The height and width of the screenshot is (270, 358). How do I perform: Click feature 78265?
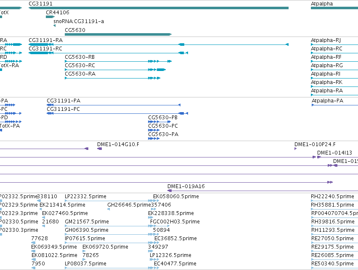[90, 256]
